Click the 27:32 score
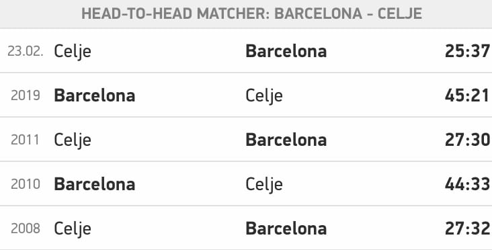492x250 pixels. tap(467, 228)
